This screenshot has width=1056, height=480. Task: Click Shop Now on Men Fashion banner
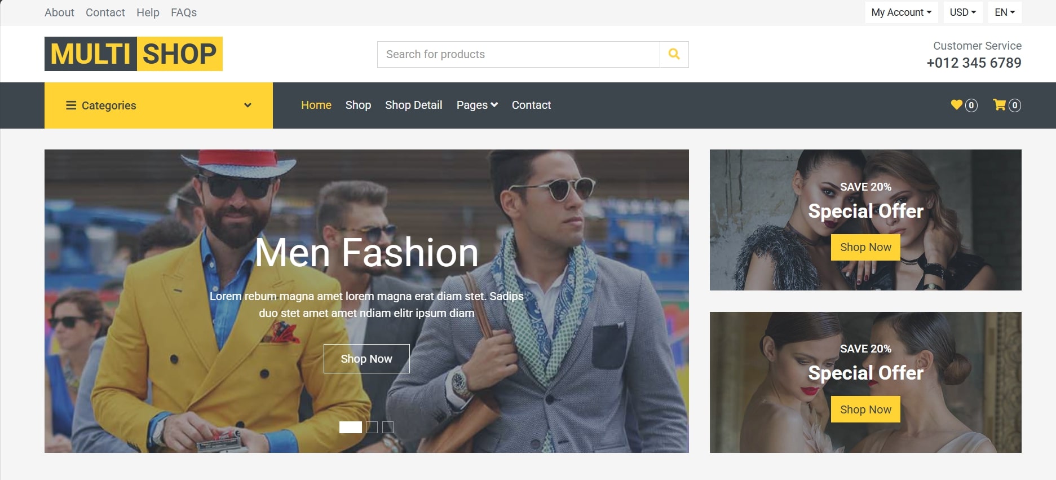pos(366,359)
